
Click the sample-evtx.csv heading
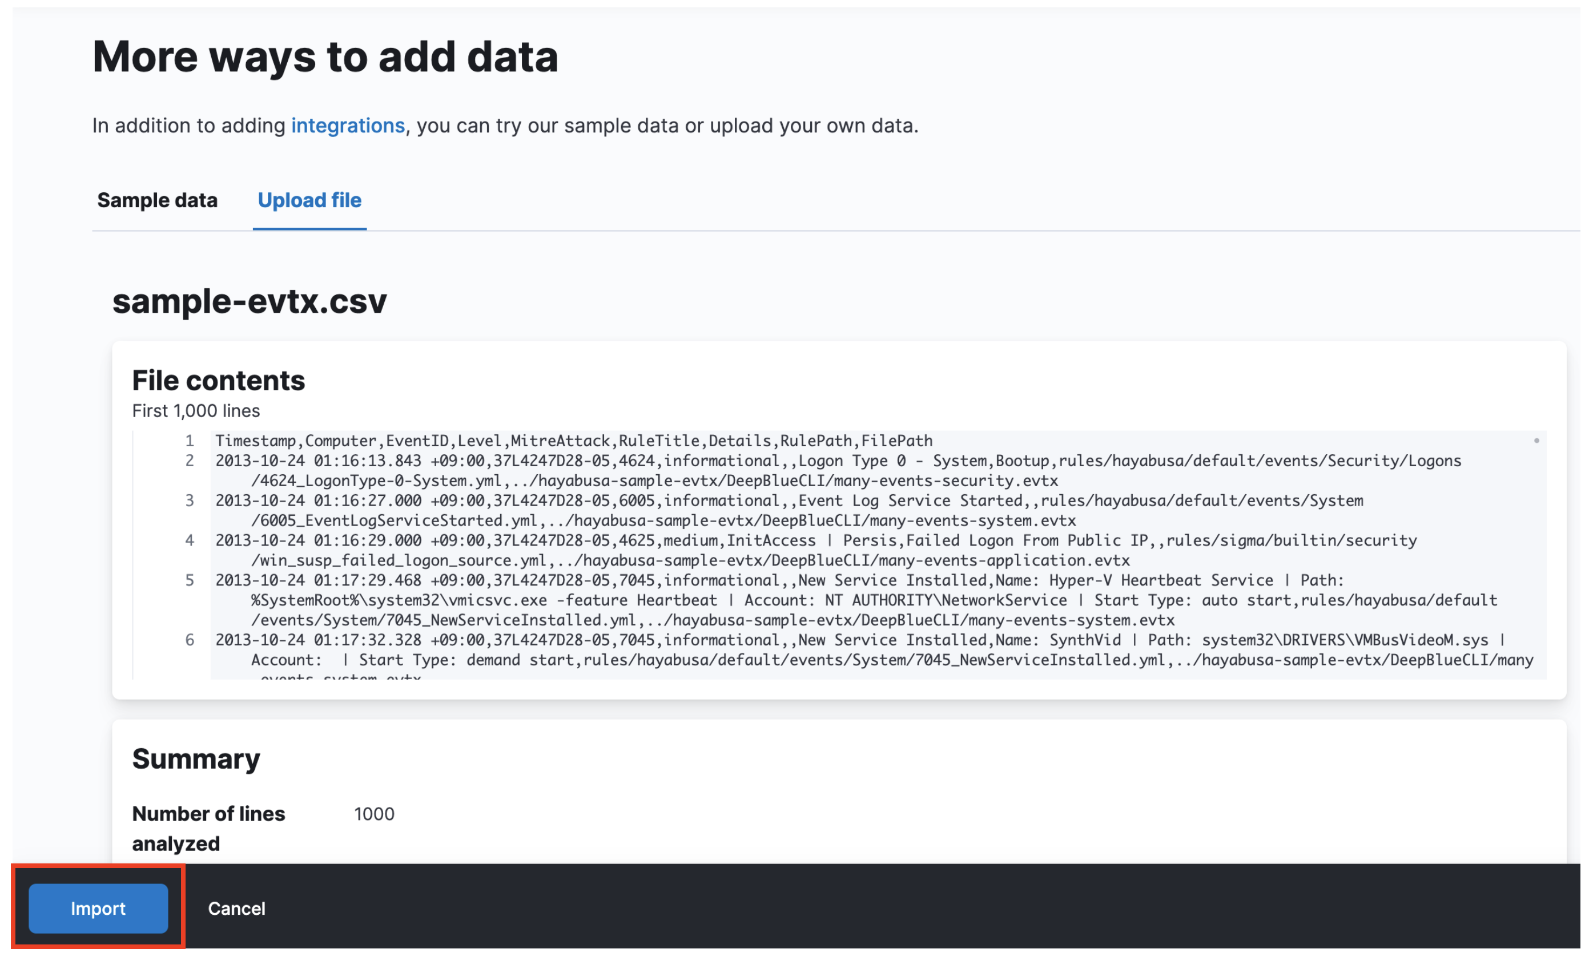(x=250, y=301)
